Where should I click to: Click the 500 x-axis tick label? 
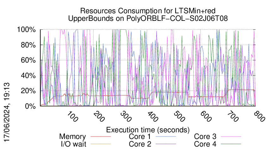(179, 117)
